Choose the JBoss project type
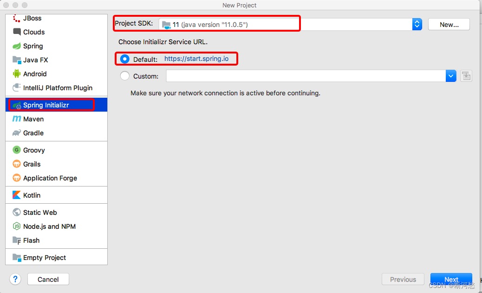This screenshot has width=482, height=293. coord(33,18)
